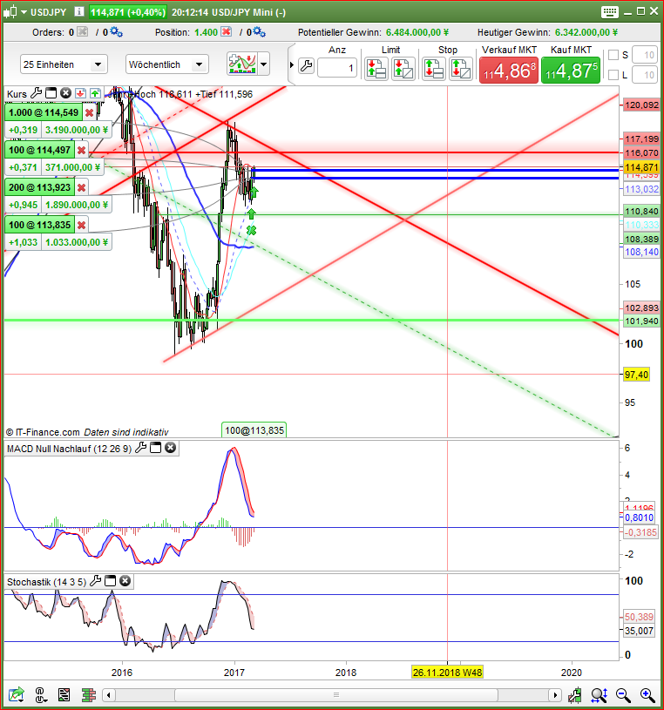Enable the S checkbox
664x710 pixels.
[x=613, y=55]
